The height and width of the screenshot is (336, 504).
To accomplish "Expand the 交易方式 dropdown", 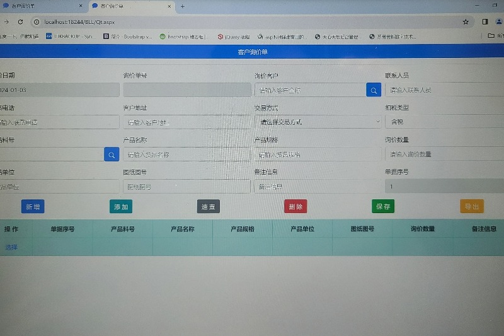I will click(x=318, y=122).
